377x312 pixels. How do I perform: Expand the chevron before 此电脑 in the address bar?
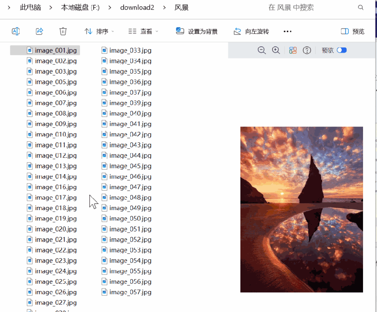[9, 7]
